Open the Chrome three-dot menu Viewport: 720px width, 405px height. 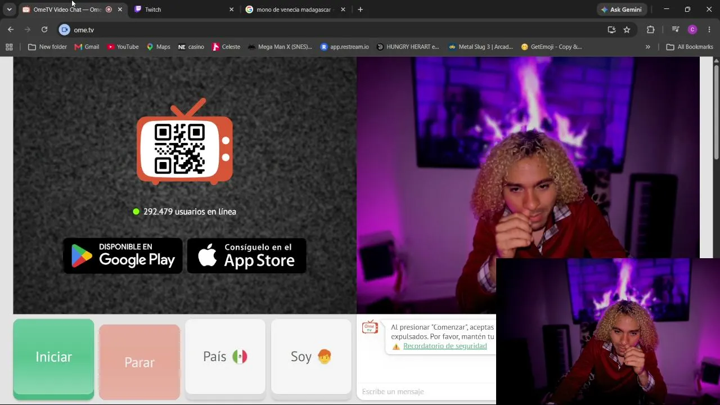709,30
